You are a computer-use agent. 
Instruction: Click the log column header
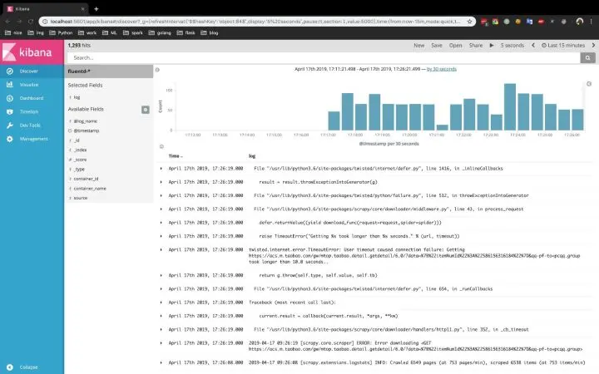pos(252,156)
